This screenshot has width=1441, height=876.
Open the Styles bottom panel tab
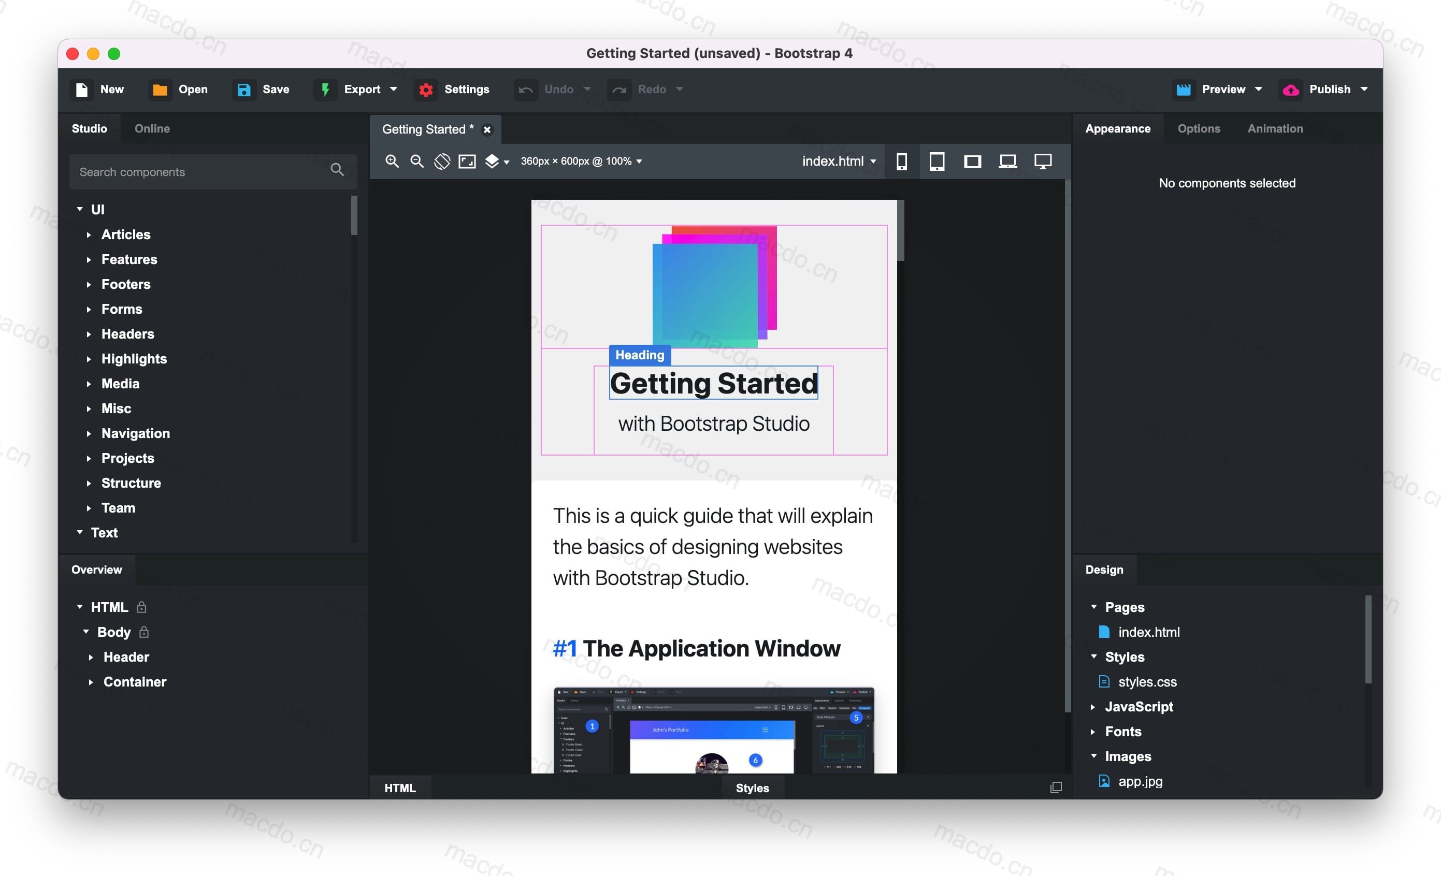(x=752, y=788)
